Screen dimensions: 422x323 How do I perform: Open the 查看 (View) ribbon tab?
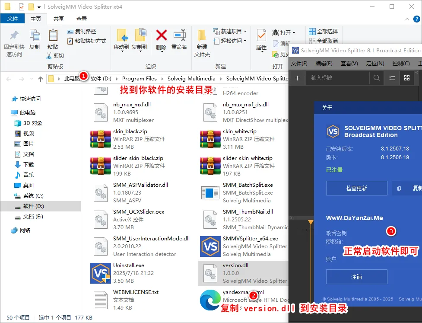click(81, 19)
